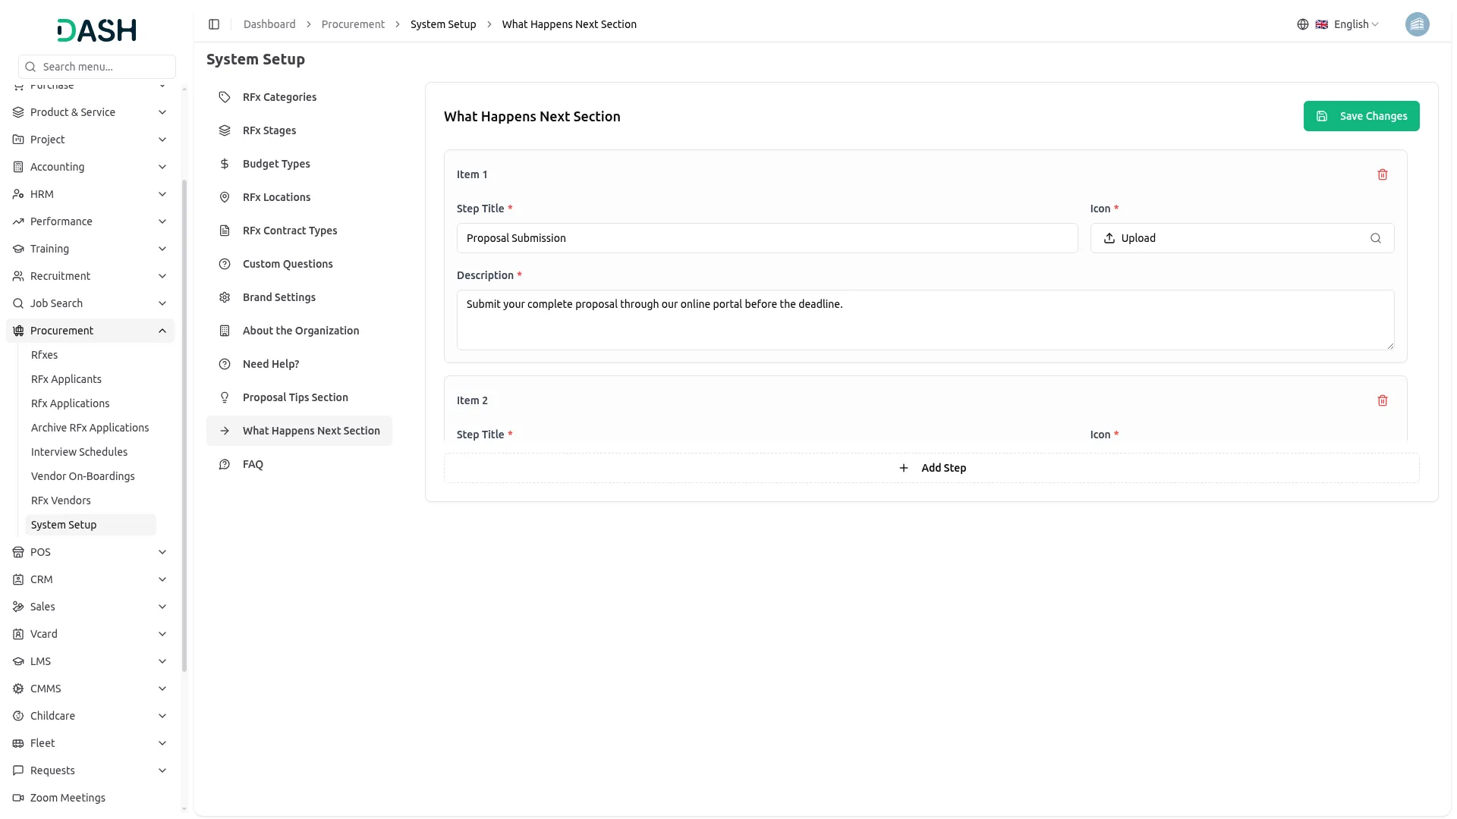The image size is (1457, 819).
Task: Toggle sidebar panel icon in header
Action: (214, 24)
